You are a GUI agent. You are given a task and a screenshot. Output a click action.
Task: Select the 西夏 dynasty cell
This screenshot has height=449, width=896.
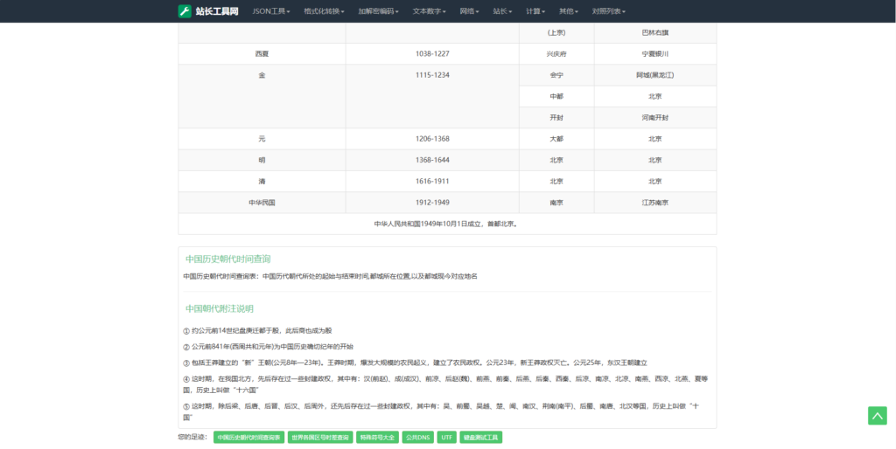coord(262,53)
